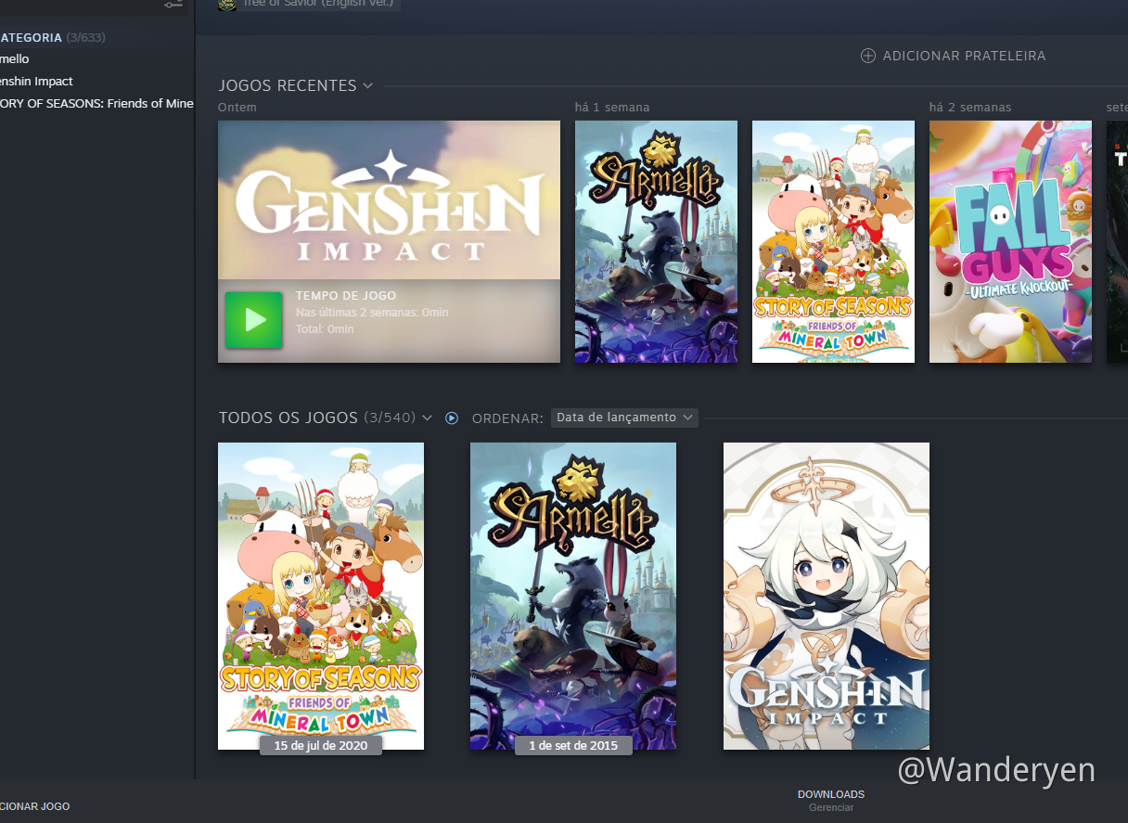This screenshot has width=1128, height=823.
Task: Click the Adicionar Prateleira button
Action: point(954,56)
